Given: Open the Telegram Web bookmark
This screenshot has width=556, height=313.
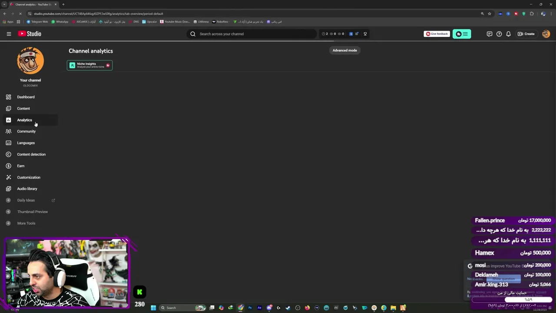Looking at the screenshot, I should tap(37, 22).
